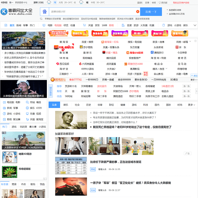Switch to the 历史 news tab

pos(88,105)
